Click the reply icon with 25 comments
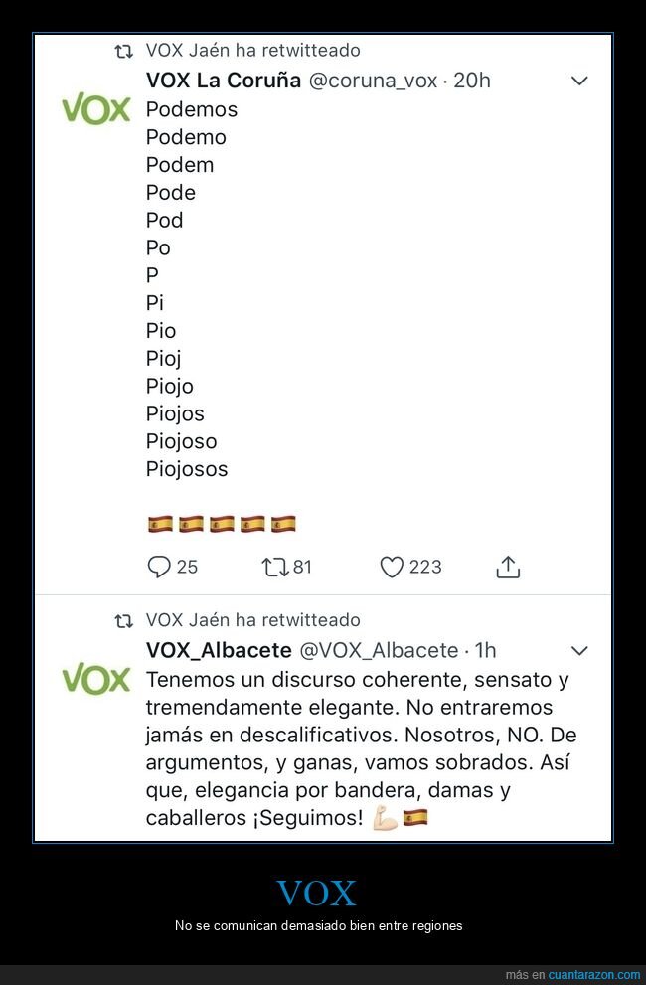Viewport: 646px width, 985px height. pos(159,567)
